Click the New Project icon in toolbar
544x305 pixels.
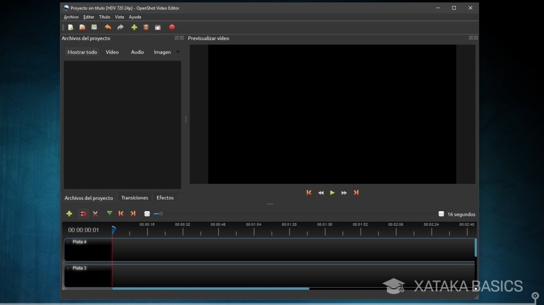[x=71, y=27]
